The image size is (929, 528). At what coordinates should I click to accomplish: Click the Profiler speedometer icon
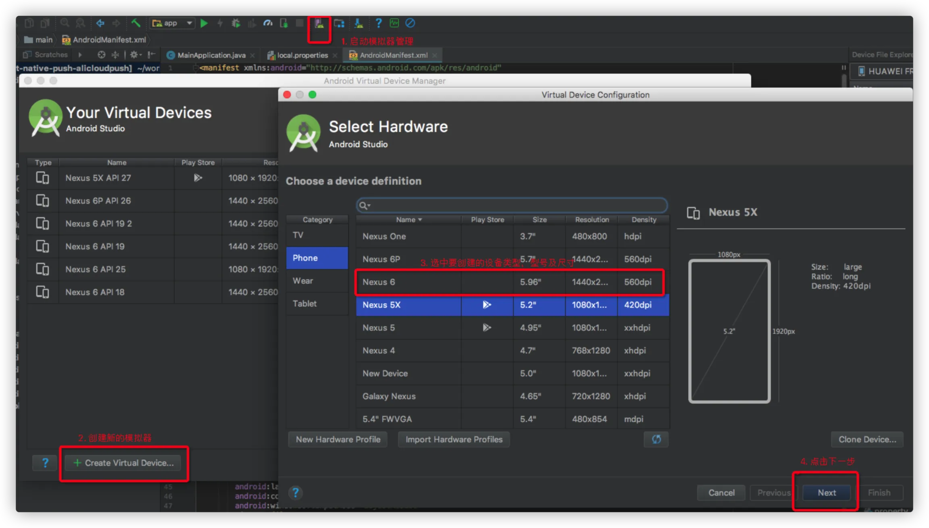coord(268,23)
